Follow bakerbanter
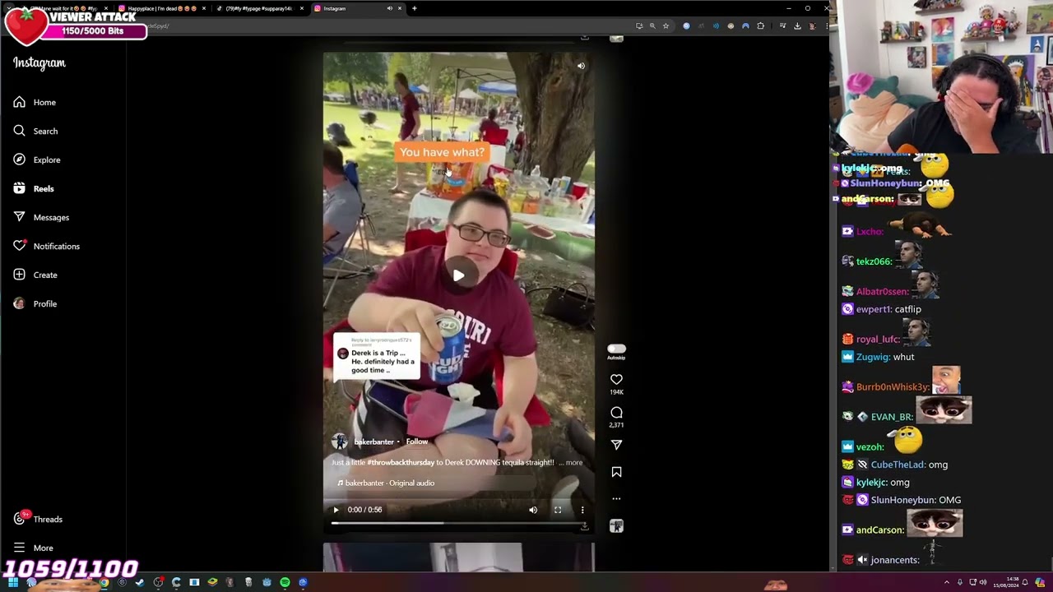 (416, 442)
